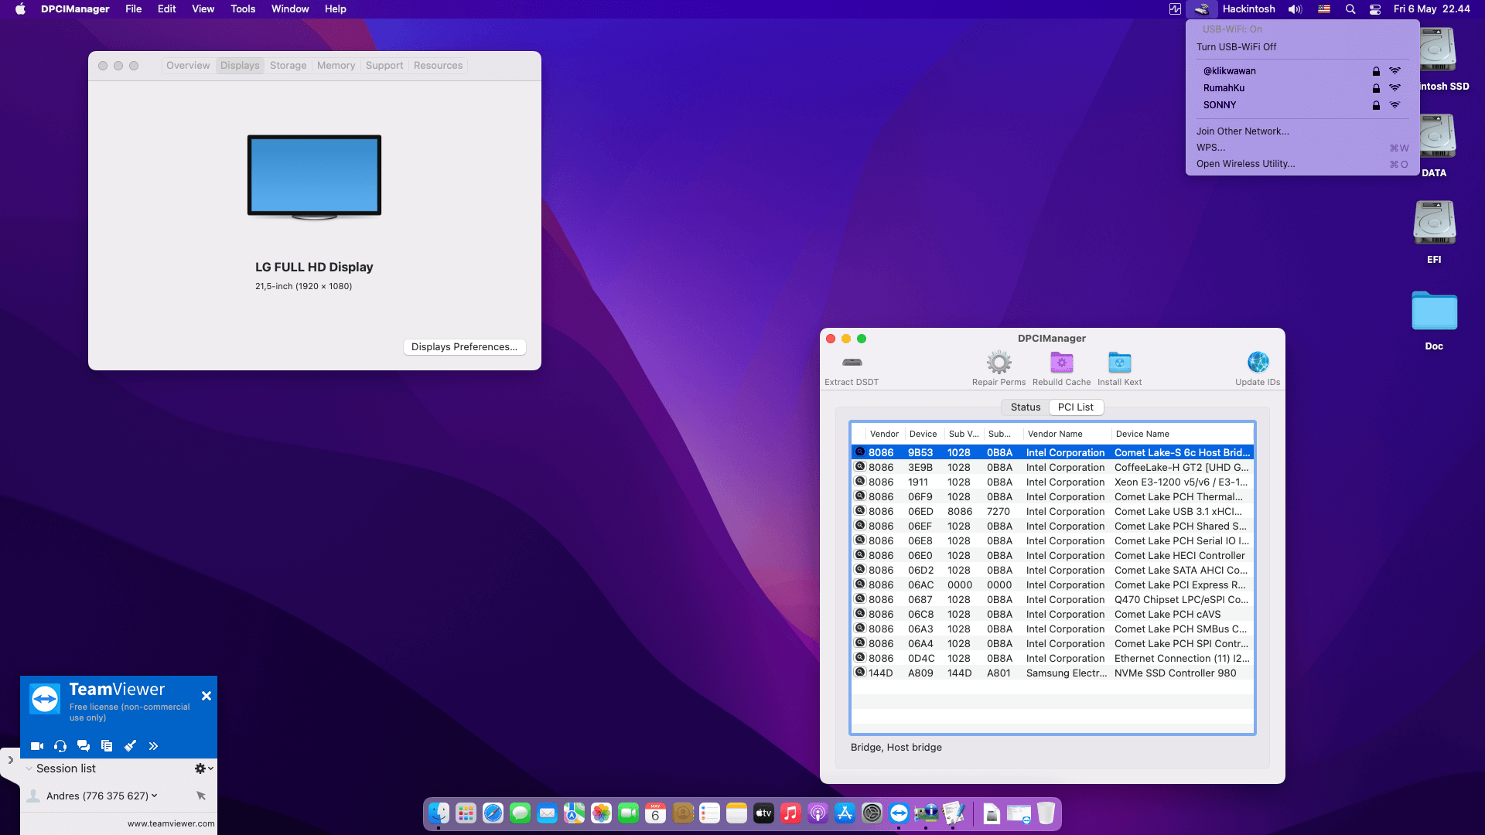Click the LG display thumbnail image

coord(314,177)
